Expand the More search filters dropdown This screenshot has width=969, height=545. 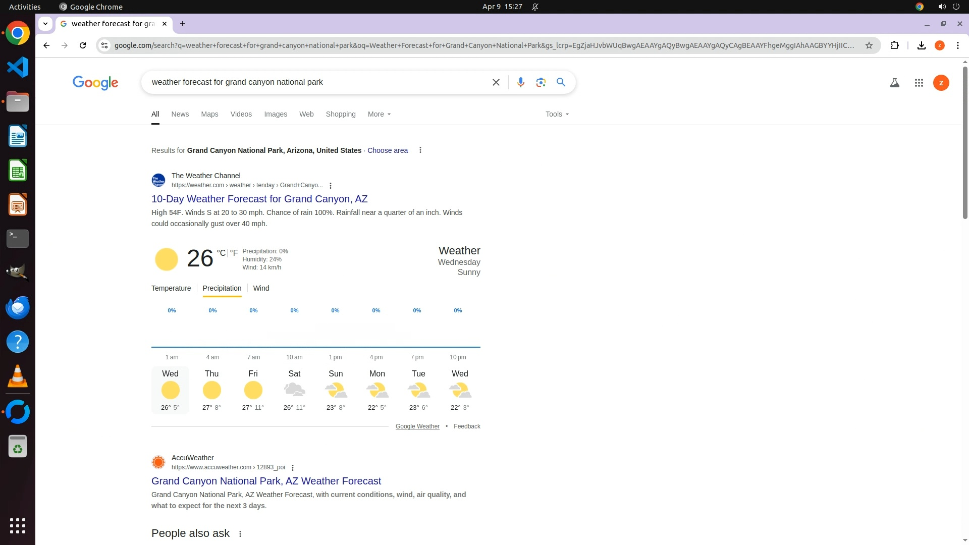379,114
